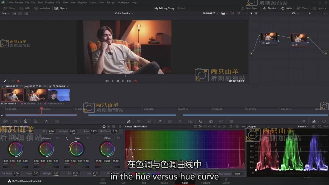Select the third clip thumbnail with blue lighting
The image size is (329, 185).
59,95
